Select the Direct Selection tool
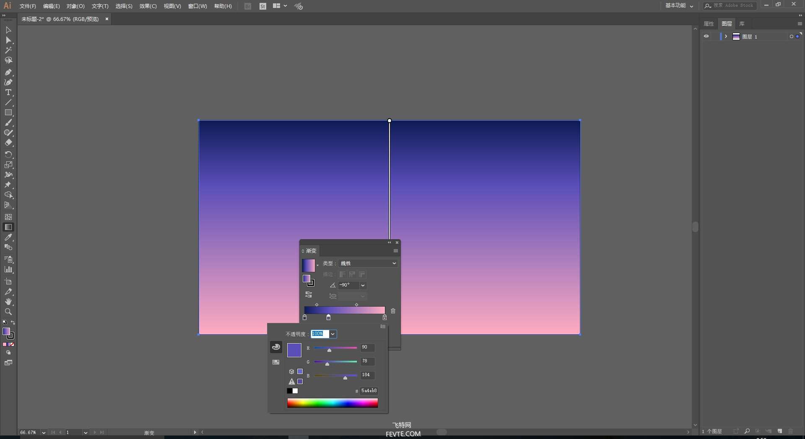 coord(8,40)
